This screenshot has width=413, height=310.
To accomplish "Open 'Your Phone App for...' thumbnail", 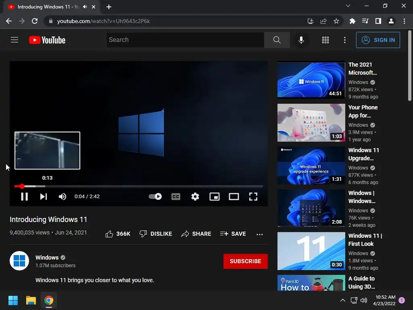I will pos(311,123).
